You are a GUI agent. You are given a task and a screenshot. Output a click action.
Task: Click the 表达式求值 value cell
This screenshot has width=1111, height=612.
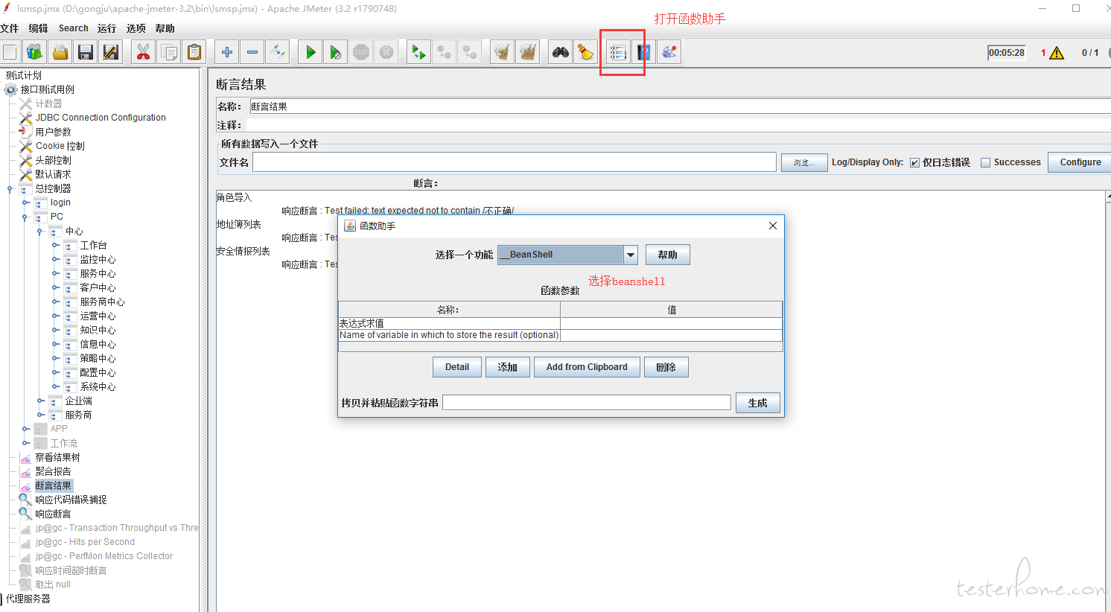click(x=671, y=323)
